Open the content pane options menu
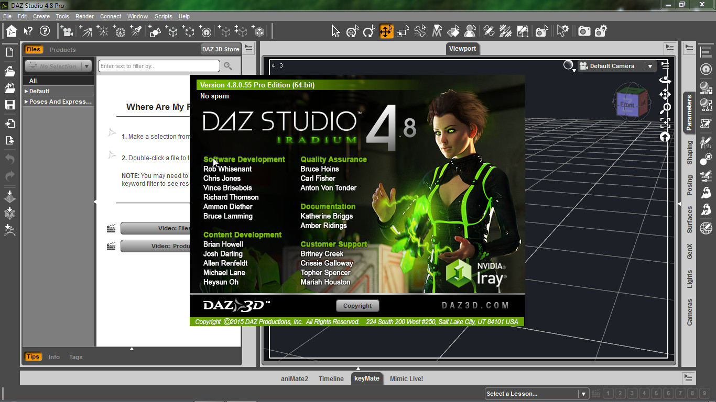716x402 pixels. [x=249, y=49]
